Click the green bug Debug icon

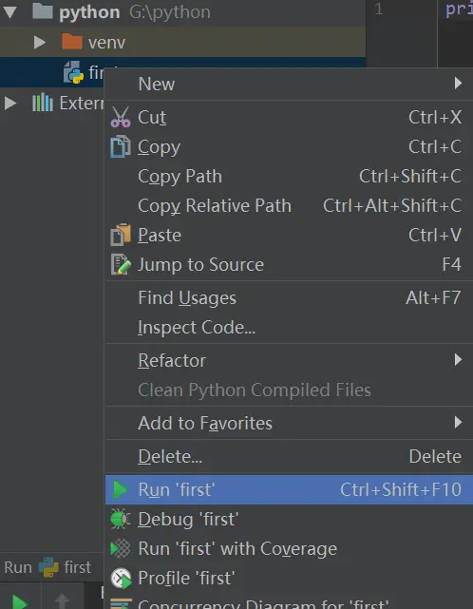pos(121,519)
